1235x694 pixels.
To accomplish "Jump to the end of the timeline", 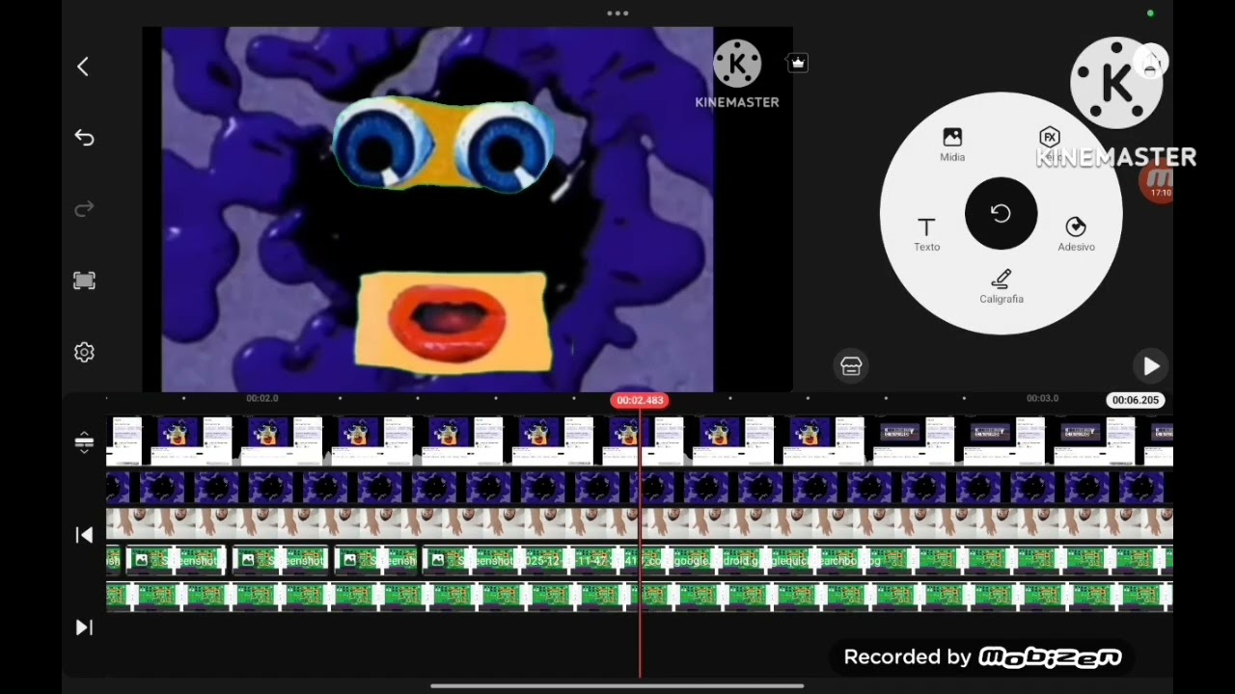I will (84, 627).
